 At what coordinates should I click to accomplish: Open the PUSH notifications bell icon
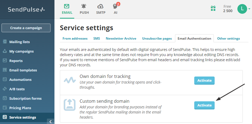(x=84, y=6)
